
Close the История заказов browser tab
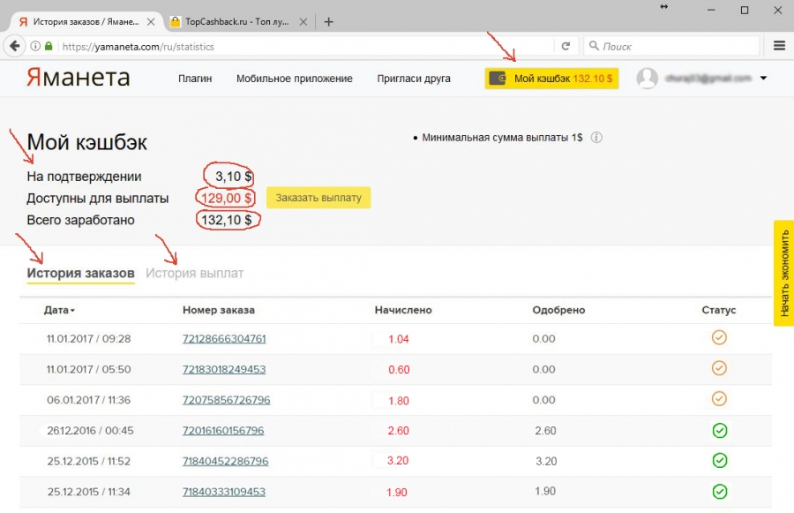tap(151, 22)
